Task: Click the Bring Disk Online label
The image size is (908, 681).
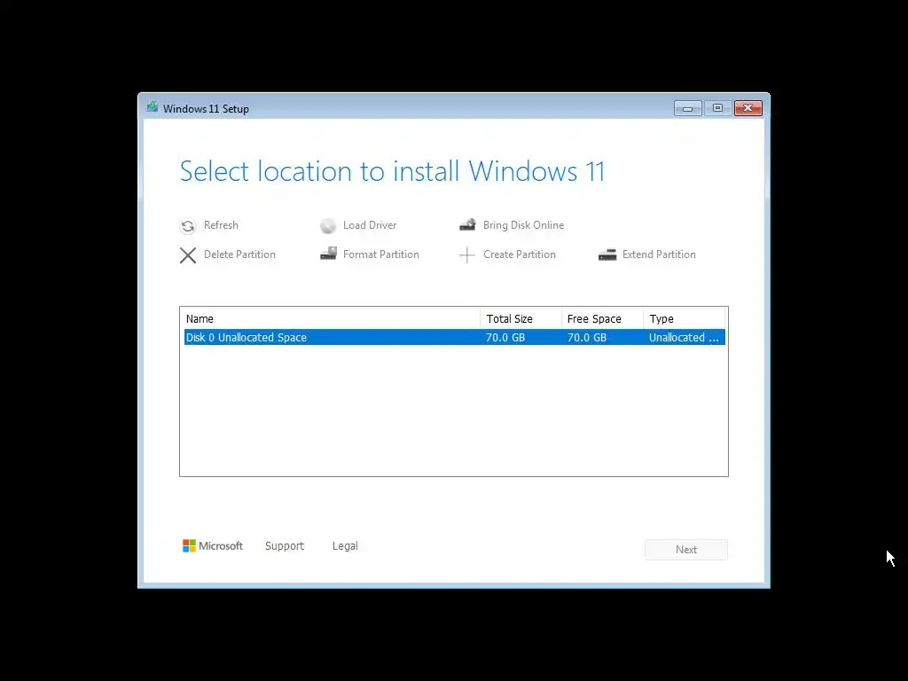Action: coord(523,225)
